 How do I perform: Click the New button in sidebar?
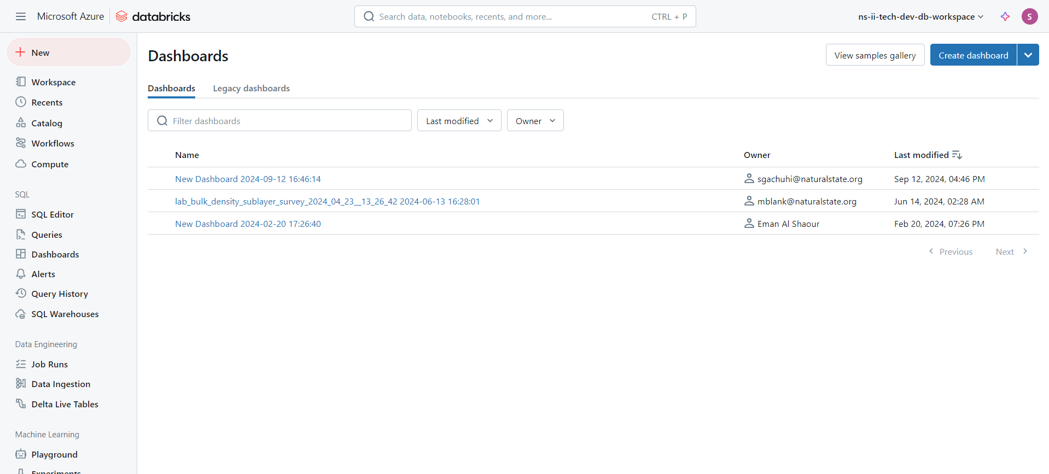[68, 52]
